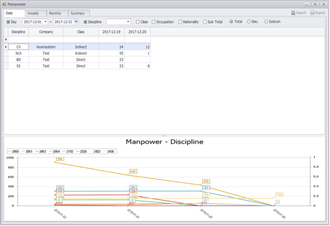Maximize the Manpower window

pyautogui.click(x=315, y=4)
